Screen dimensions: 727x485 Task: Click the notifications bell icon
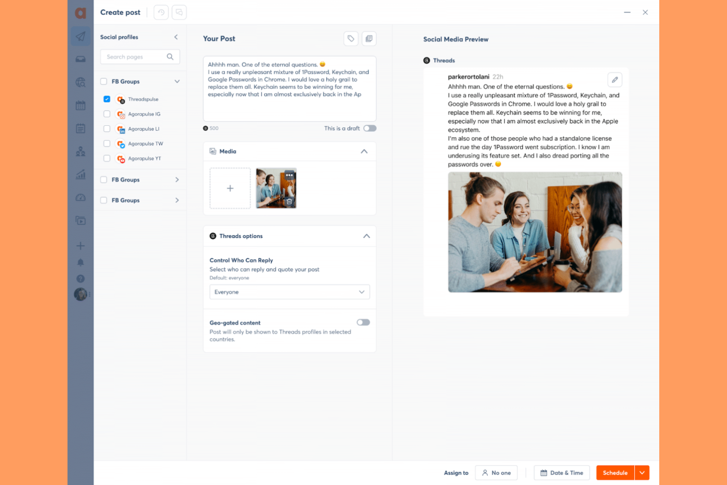tap(80, 262)
